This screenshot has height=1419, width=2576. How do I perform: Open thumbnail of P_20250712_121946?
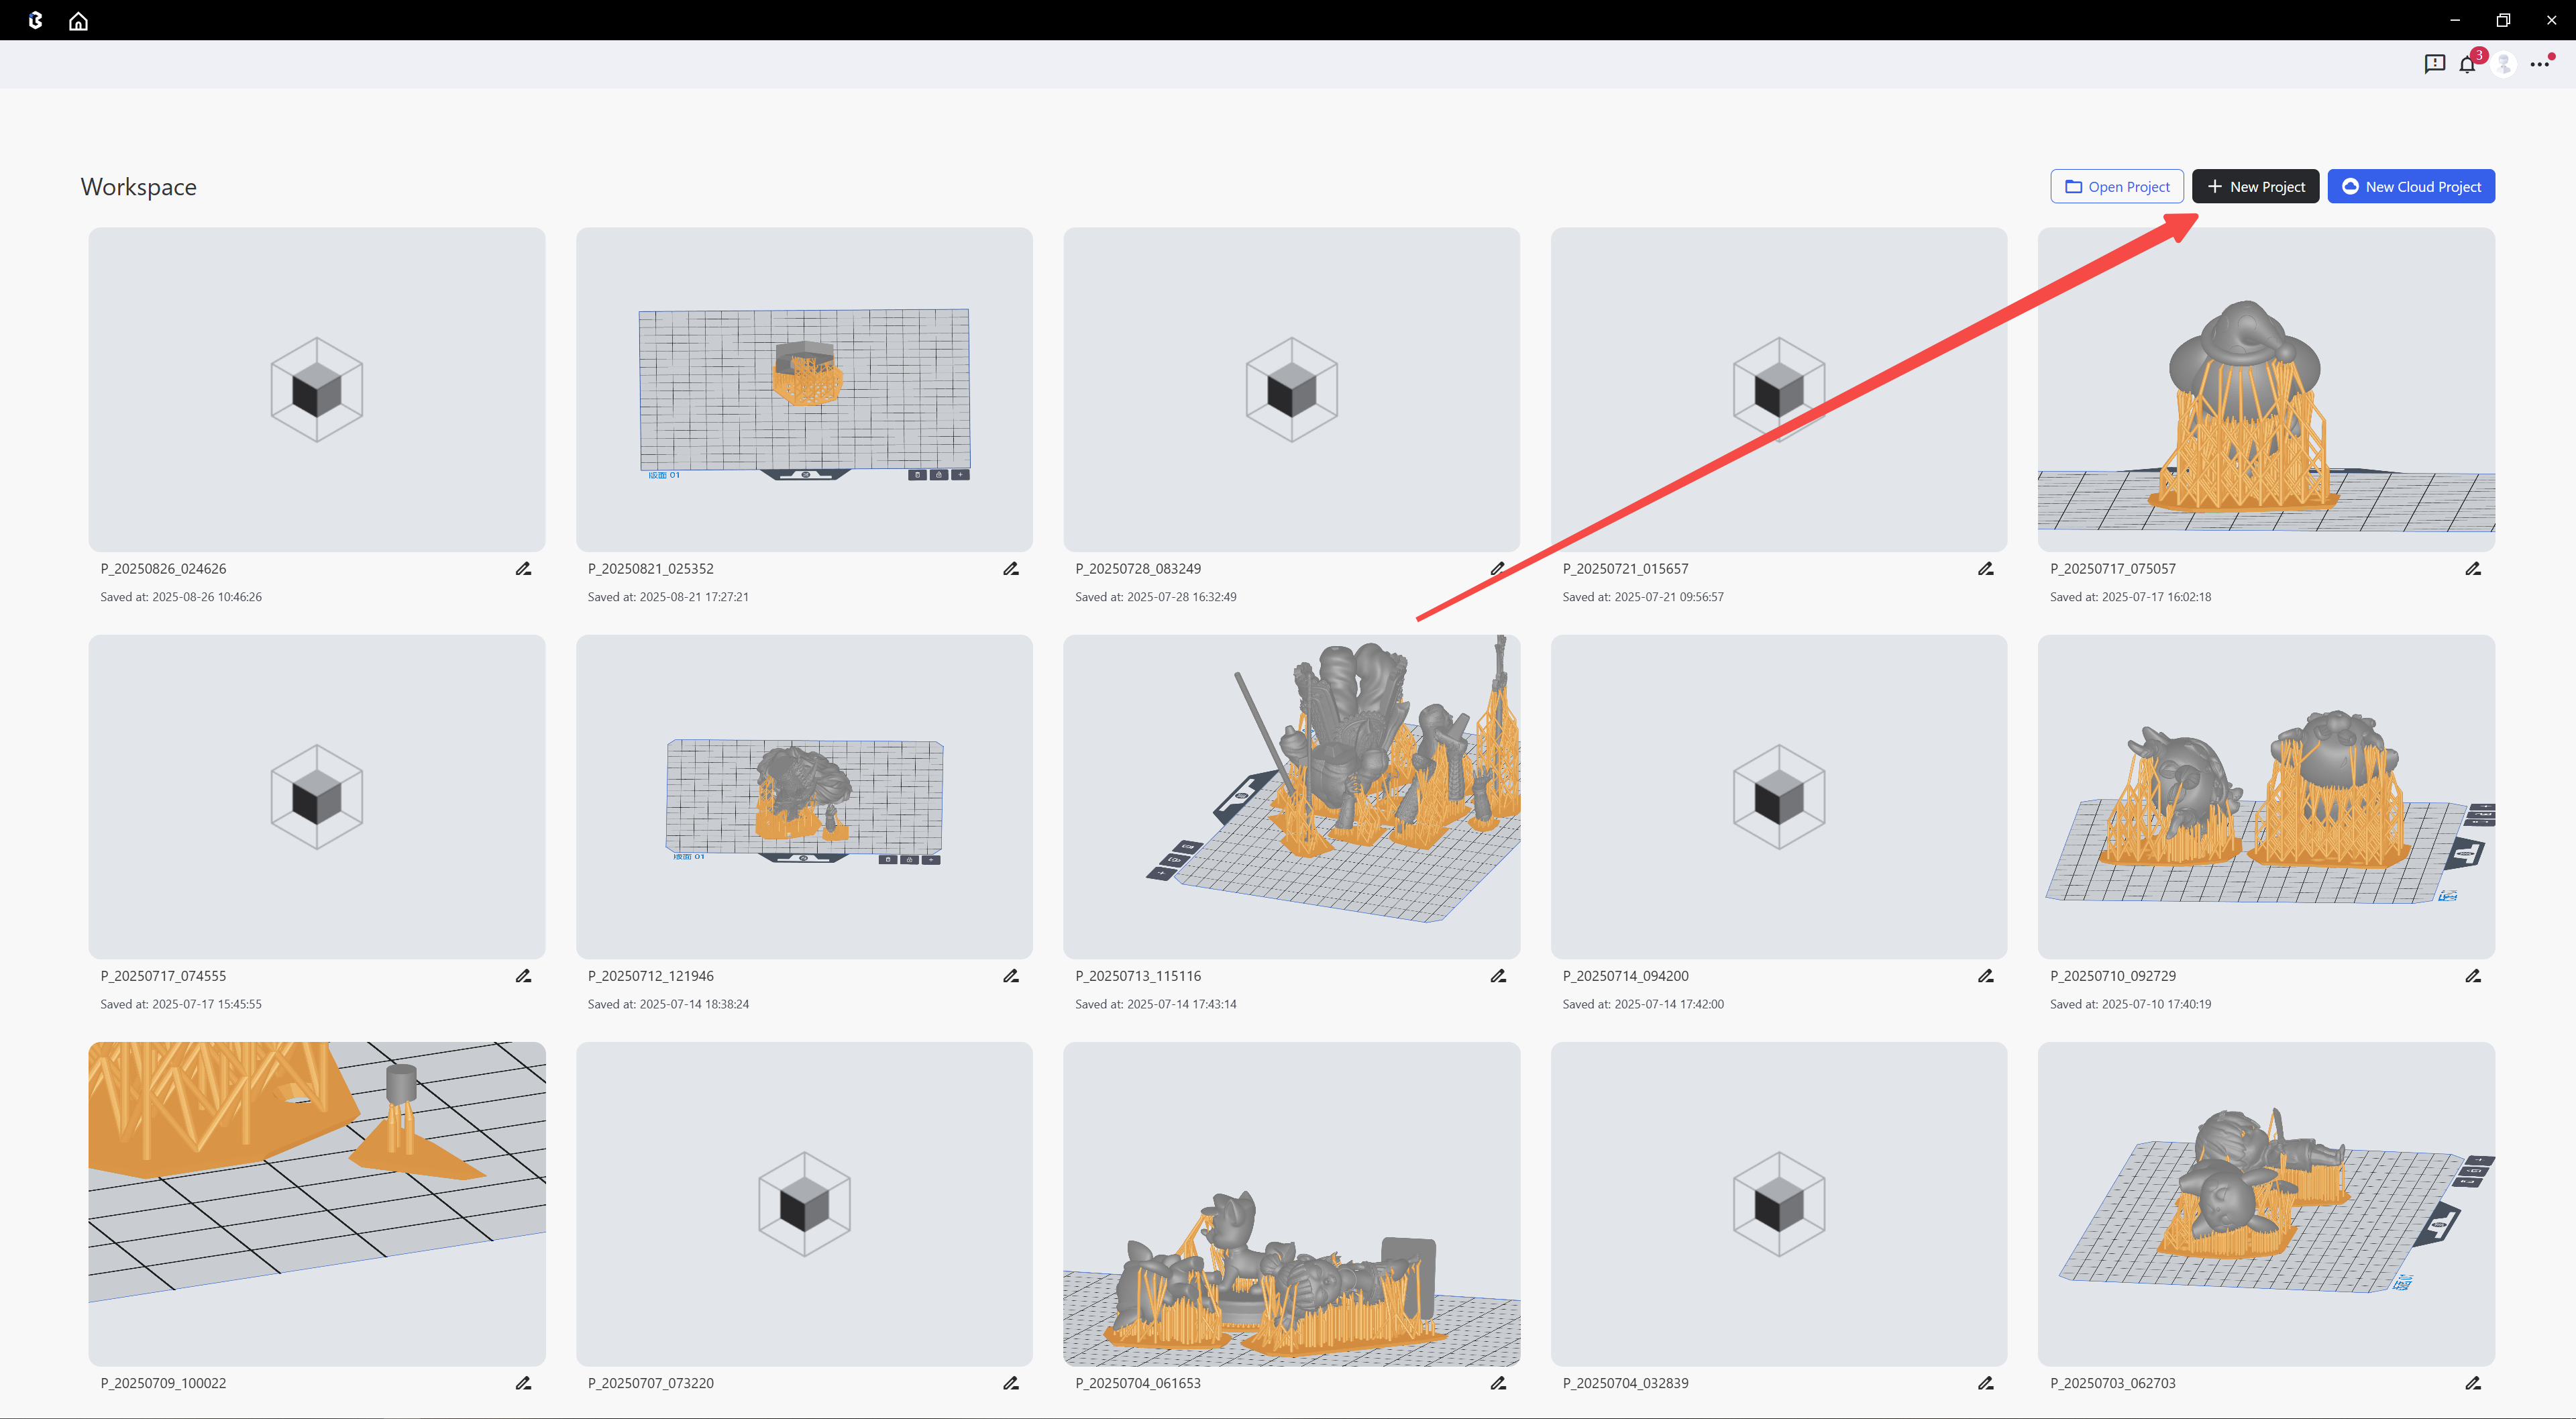point(804,797)
